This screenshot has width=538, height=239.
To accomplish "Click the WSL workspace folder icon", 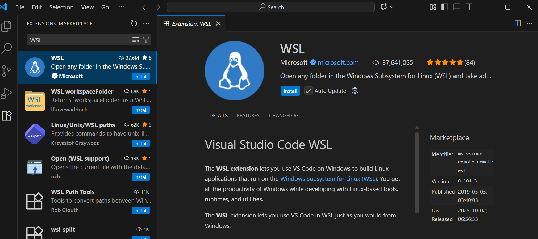I will 35,101.
